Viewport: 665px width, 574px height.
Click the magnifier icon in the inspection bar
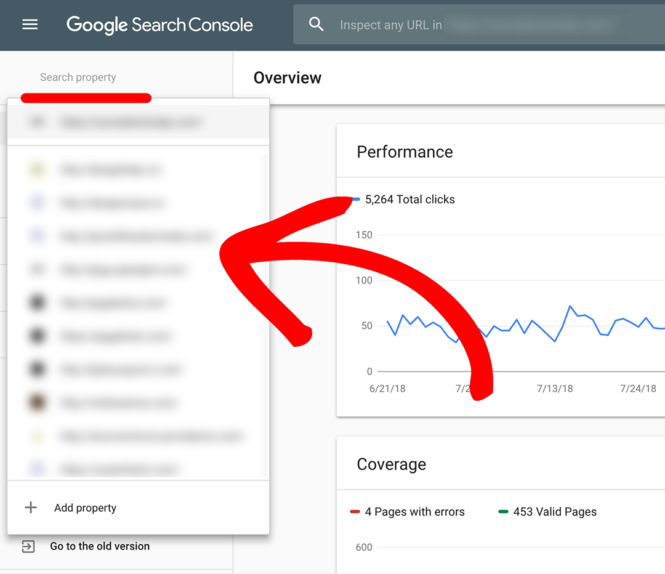tap(316, 25)
